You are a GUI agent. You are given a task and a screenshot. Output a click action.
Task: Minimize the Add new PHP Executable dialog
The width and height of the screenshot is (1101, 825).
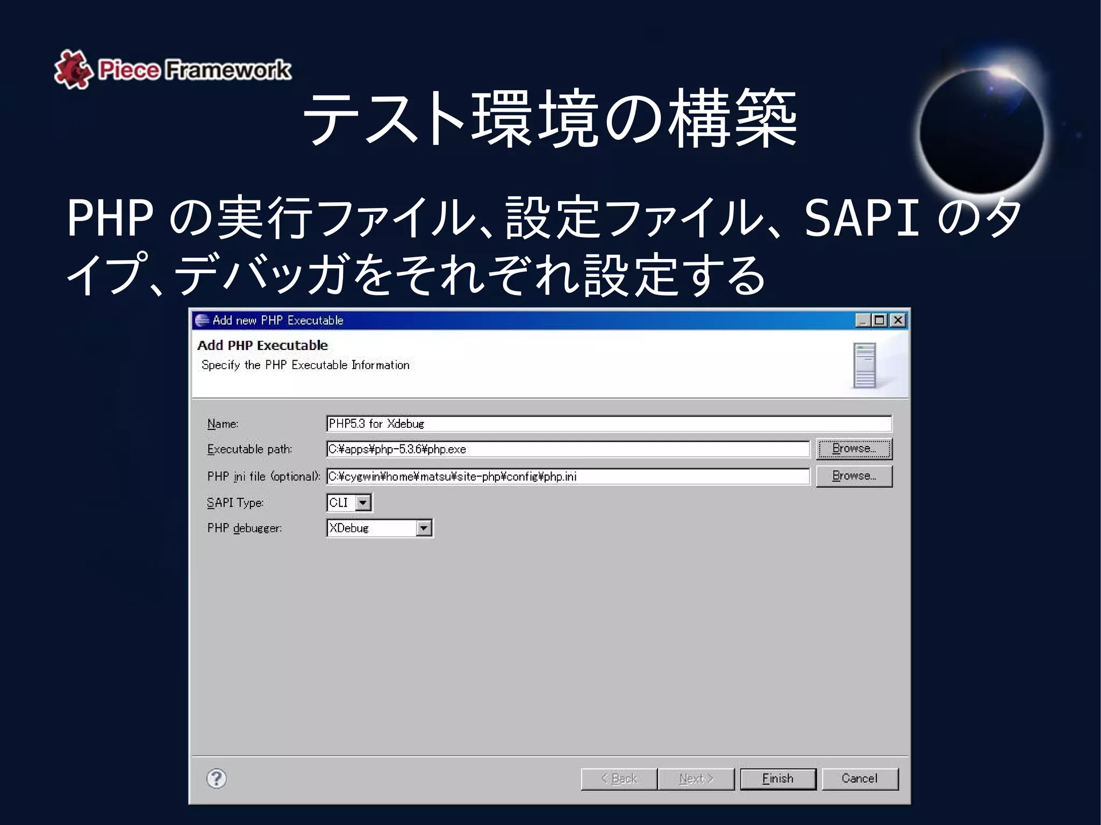(x=863, y=320)
